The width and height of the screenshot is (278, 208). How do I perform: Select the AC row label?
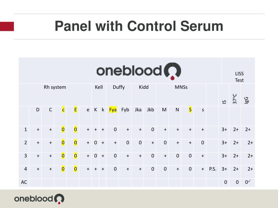24,182
